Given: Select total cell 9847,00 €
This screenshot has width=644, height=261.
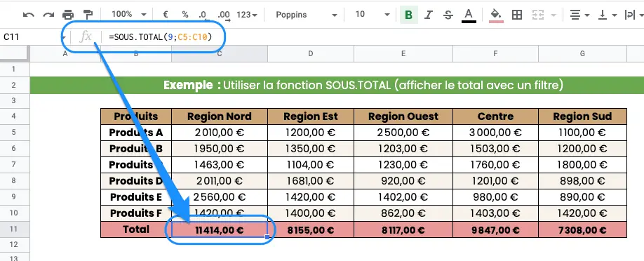Looking at the screenshot, I should click(495, 229).
